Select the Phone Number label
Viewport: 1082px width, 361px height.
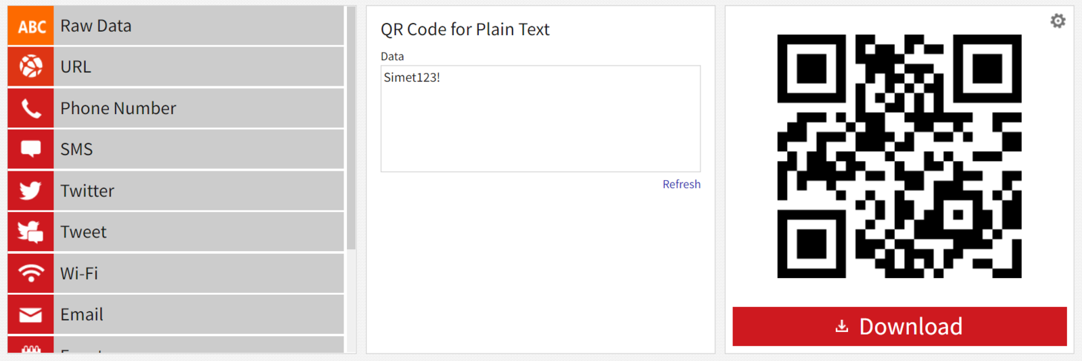118,108
